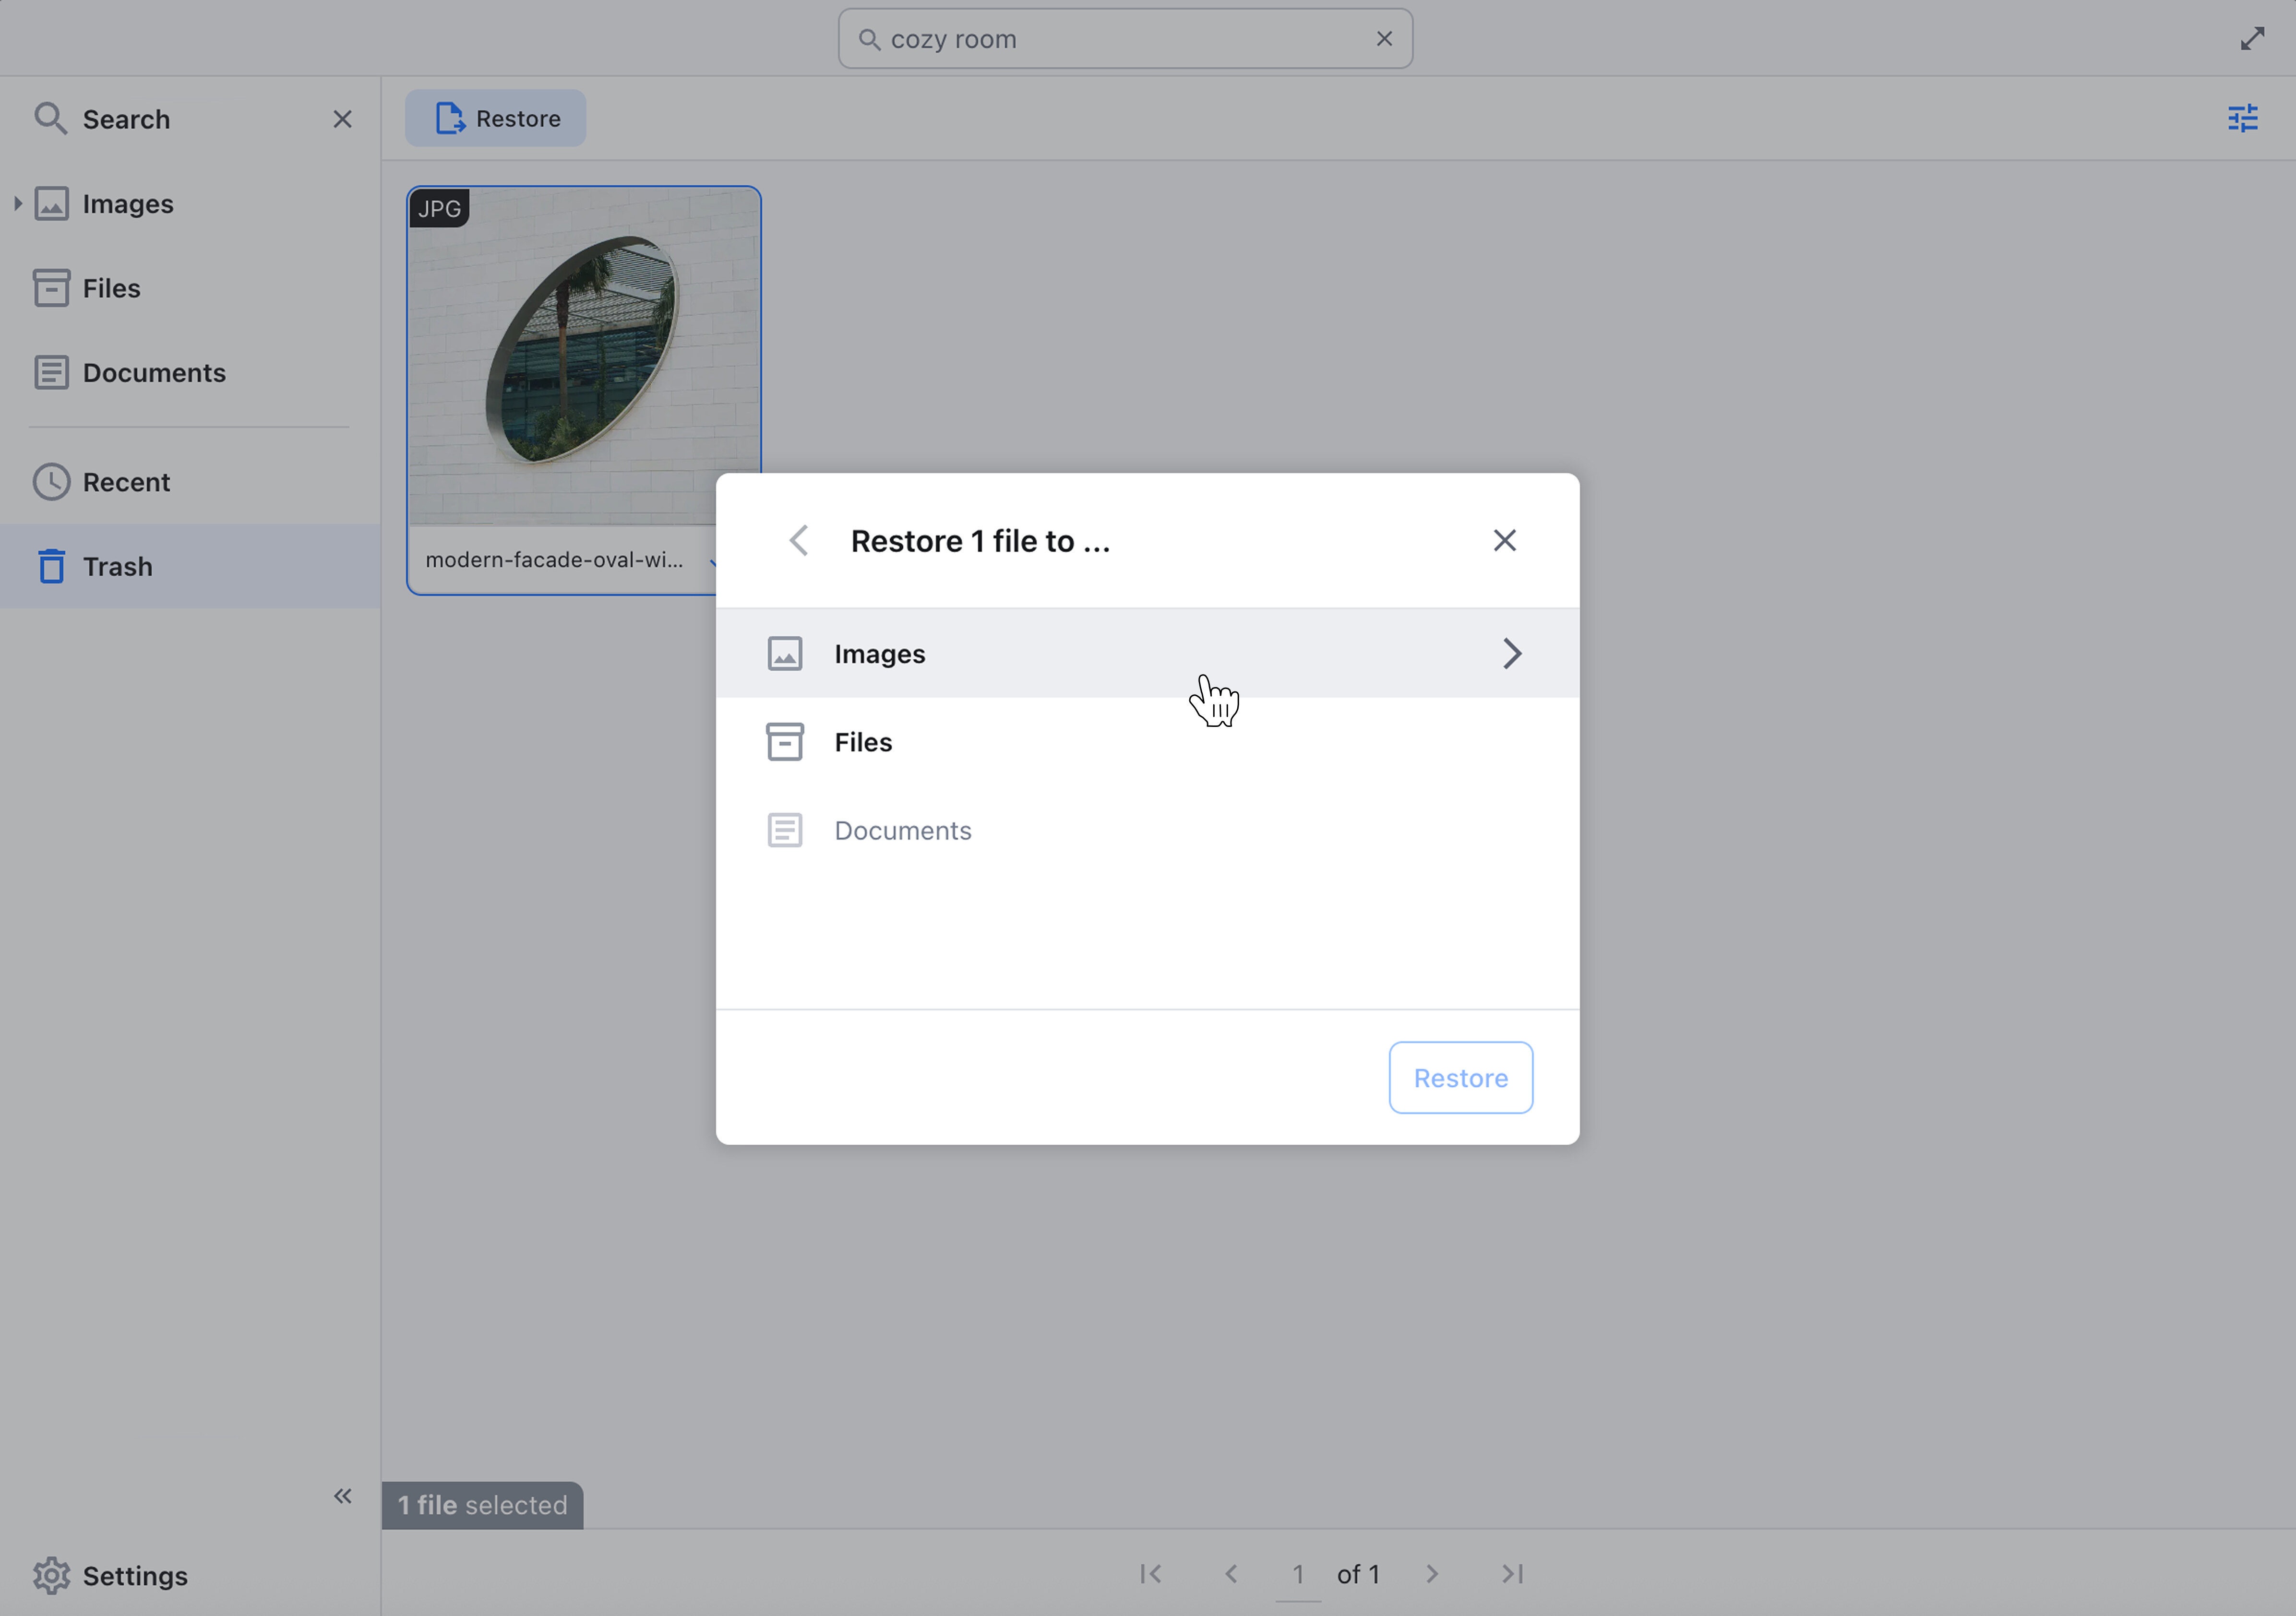Clear the search field text
The height and width of the screenshot is (1616, 2296).
(x=1384, y=39)
